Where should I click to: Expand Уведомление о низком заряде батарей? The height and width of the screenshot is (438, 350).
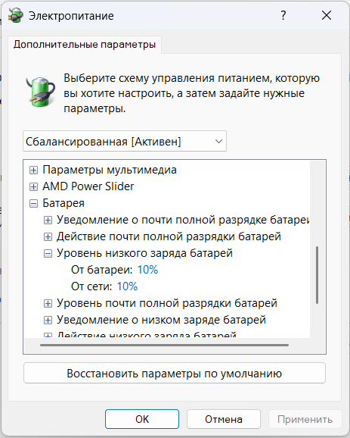coord(48,320)
